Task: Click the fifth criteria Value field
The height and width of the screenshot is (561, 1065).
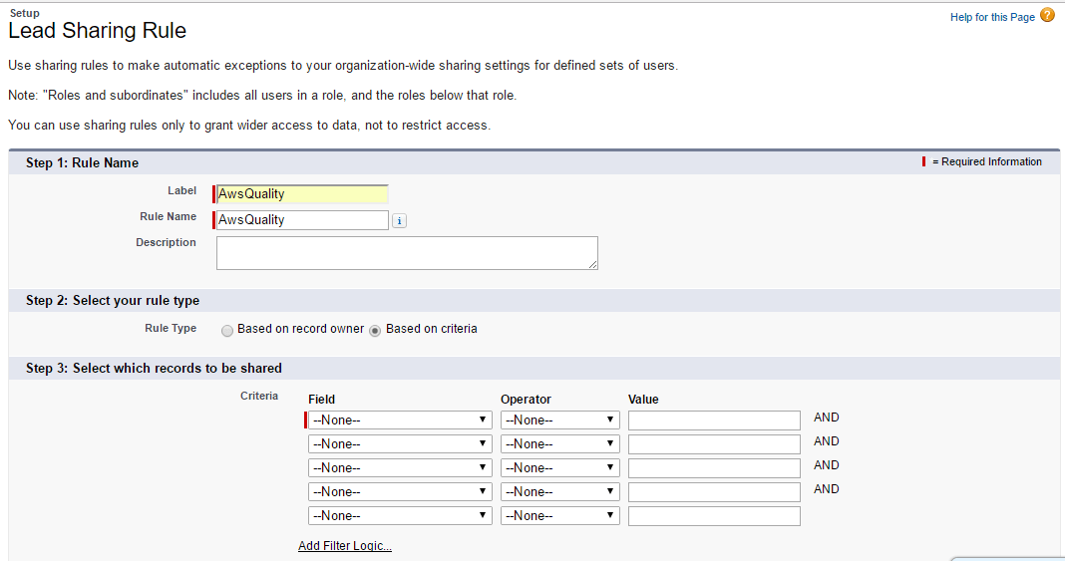Action: tap(714, 515)
